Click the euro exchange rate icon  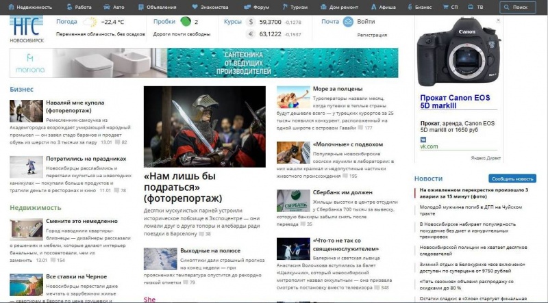click(251, 34)
